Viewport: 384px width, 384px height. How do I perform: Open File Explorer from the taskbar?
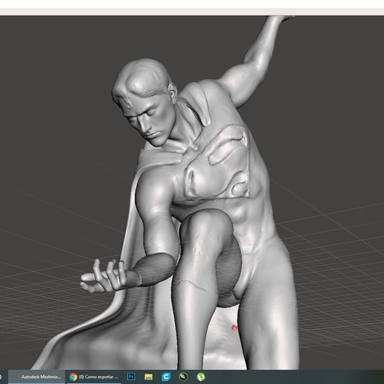click(x=148, y=377)
